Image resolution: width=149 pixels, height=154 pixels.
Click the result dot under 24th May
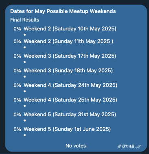click(x=24, y=91)
